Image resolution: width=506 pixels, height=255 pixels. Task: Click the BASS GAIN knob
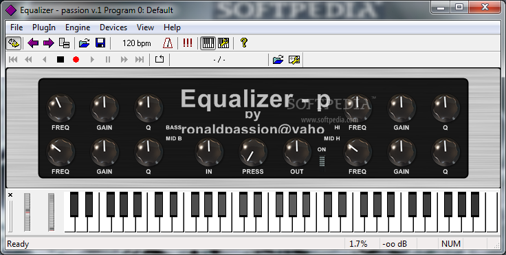tap(104, 107)
